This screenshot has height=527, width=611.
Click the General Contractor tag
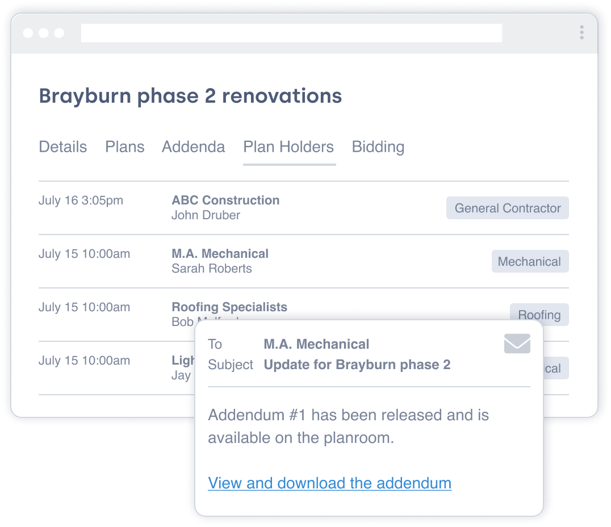pos(507,208)
